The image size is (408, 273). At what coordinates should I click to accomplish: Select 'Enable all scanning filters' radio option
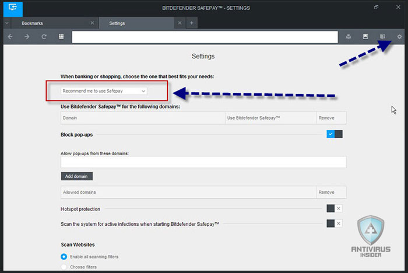coord(64,257)
